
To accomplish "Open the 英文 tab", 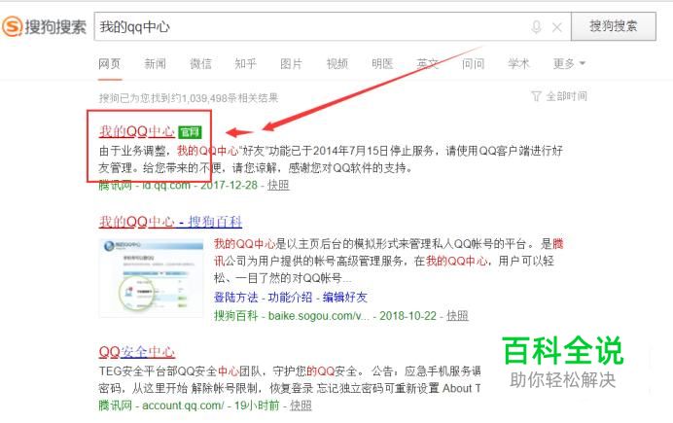I will click(428, 64).
